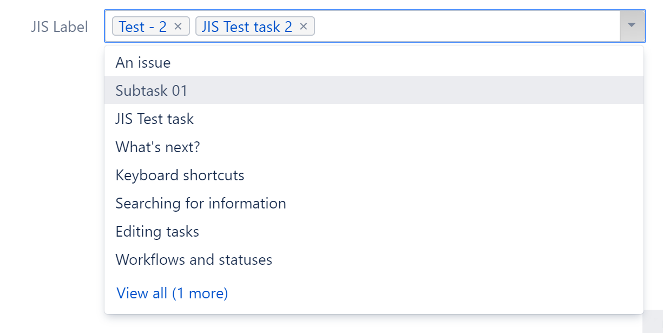
Task: Open the 'View all (1 more)' link
Action: pyautogui.click(x=172, y=293)
